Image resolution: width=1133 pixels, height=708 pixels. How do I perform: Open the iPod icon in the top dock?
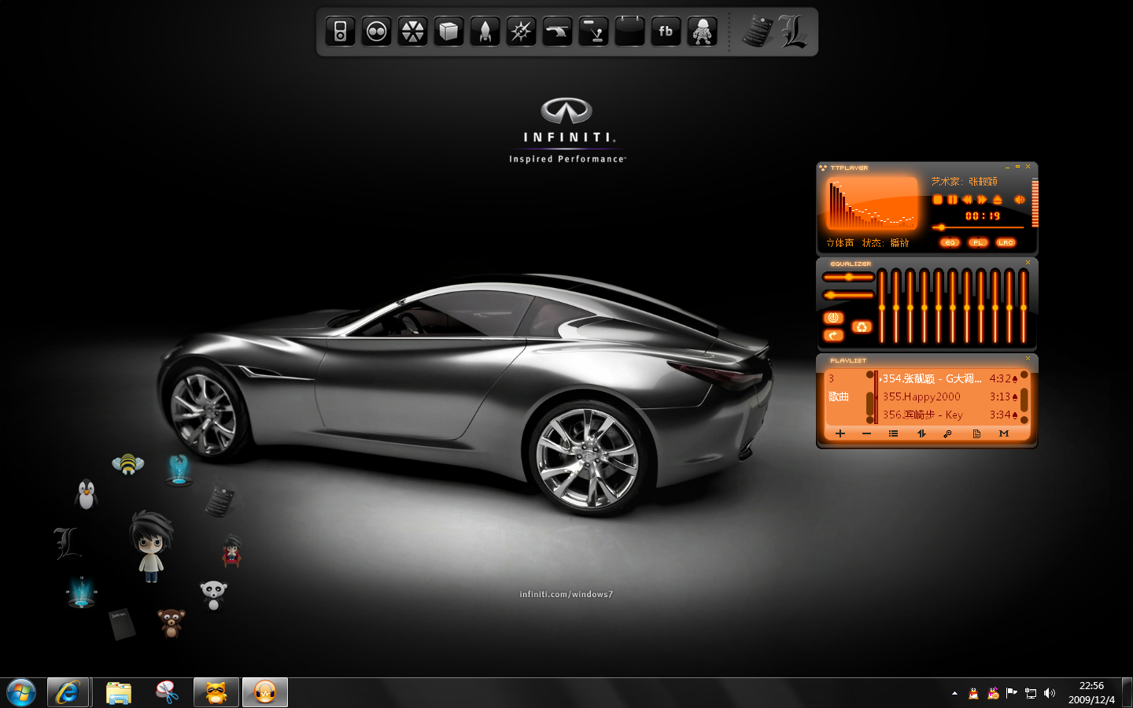(x=340, y=31)
